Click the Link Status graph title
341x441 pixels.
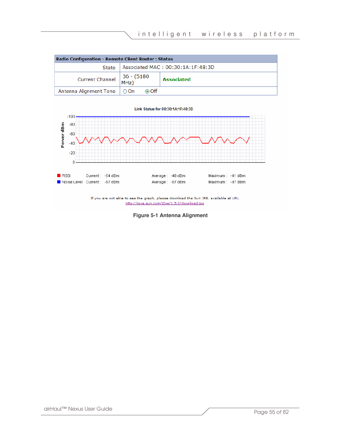(164, 109)
